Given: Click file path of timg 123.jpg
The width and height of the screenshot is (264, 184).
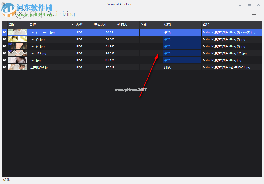Looking at the screenshot, I should tap(225, 53).
